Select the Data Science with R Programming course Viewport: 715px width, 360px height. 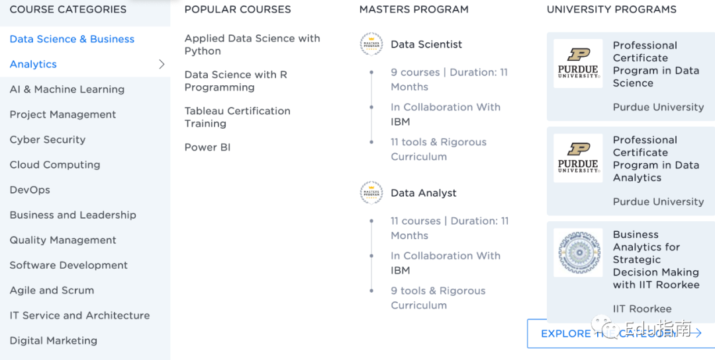(x=236, y=81)
